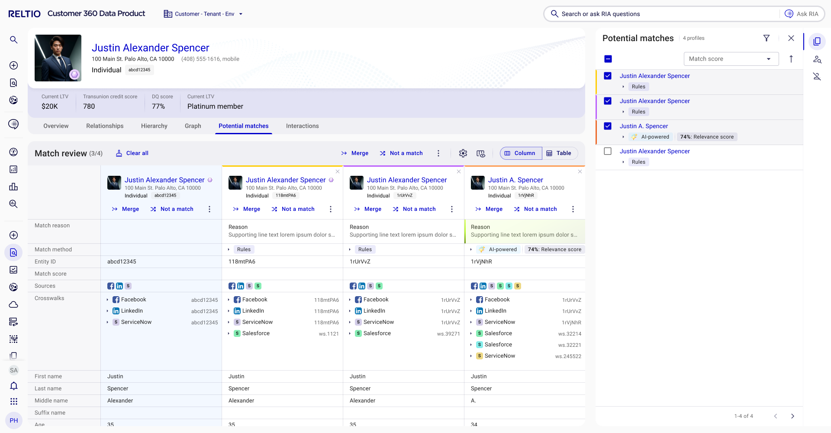Screen dimensions: 831x433
Task: Click the filter icon in Potential matches panel
Action: click(x=767, y=38)
